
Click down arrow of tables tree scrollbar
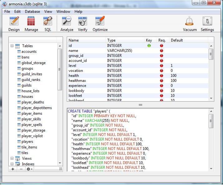(x=60, y=163)
